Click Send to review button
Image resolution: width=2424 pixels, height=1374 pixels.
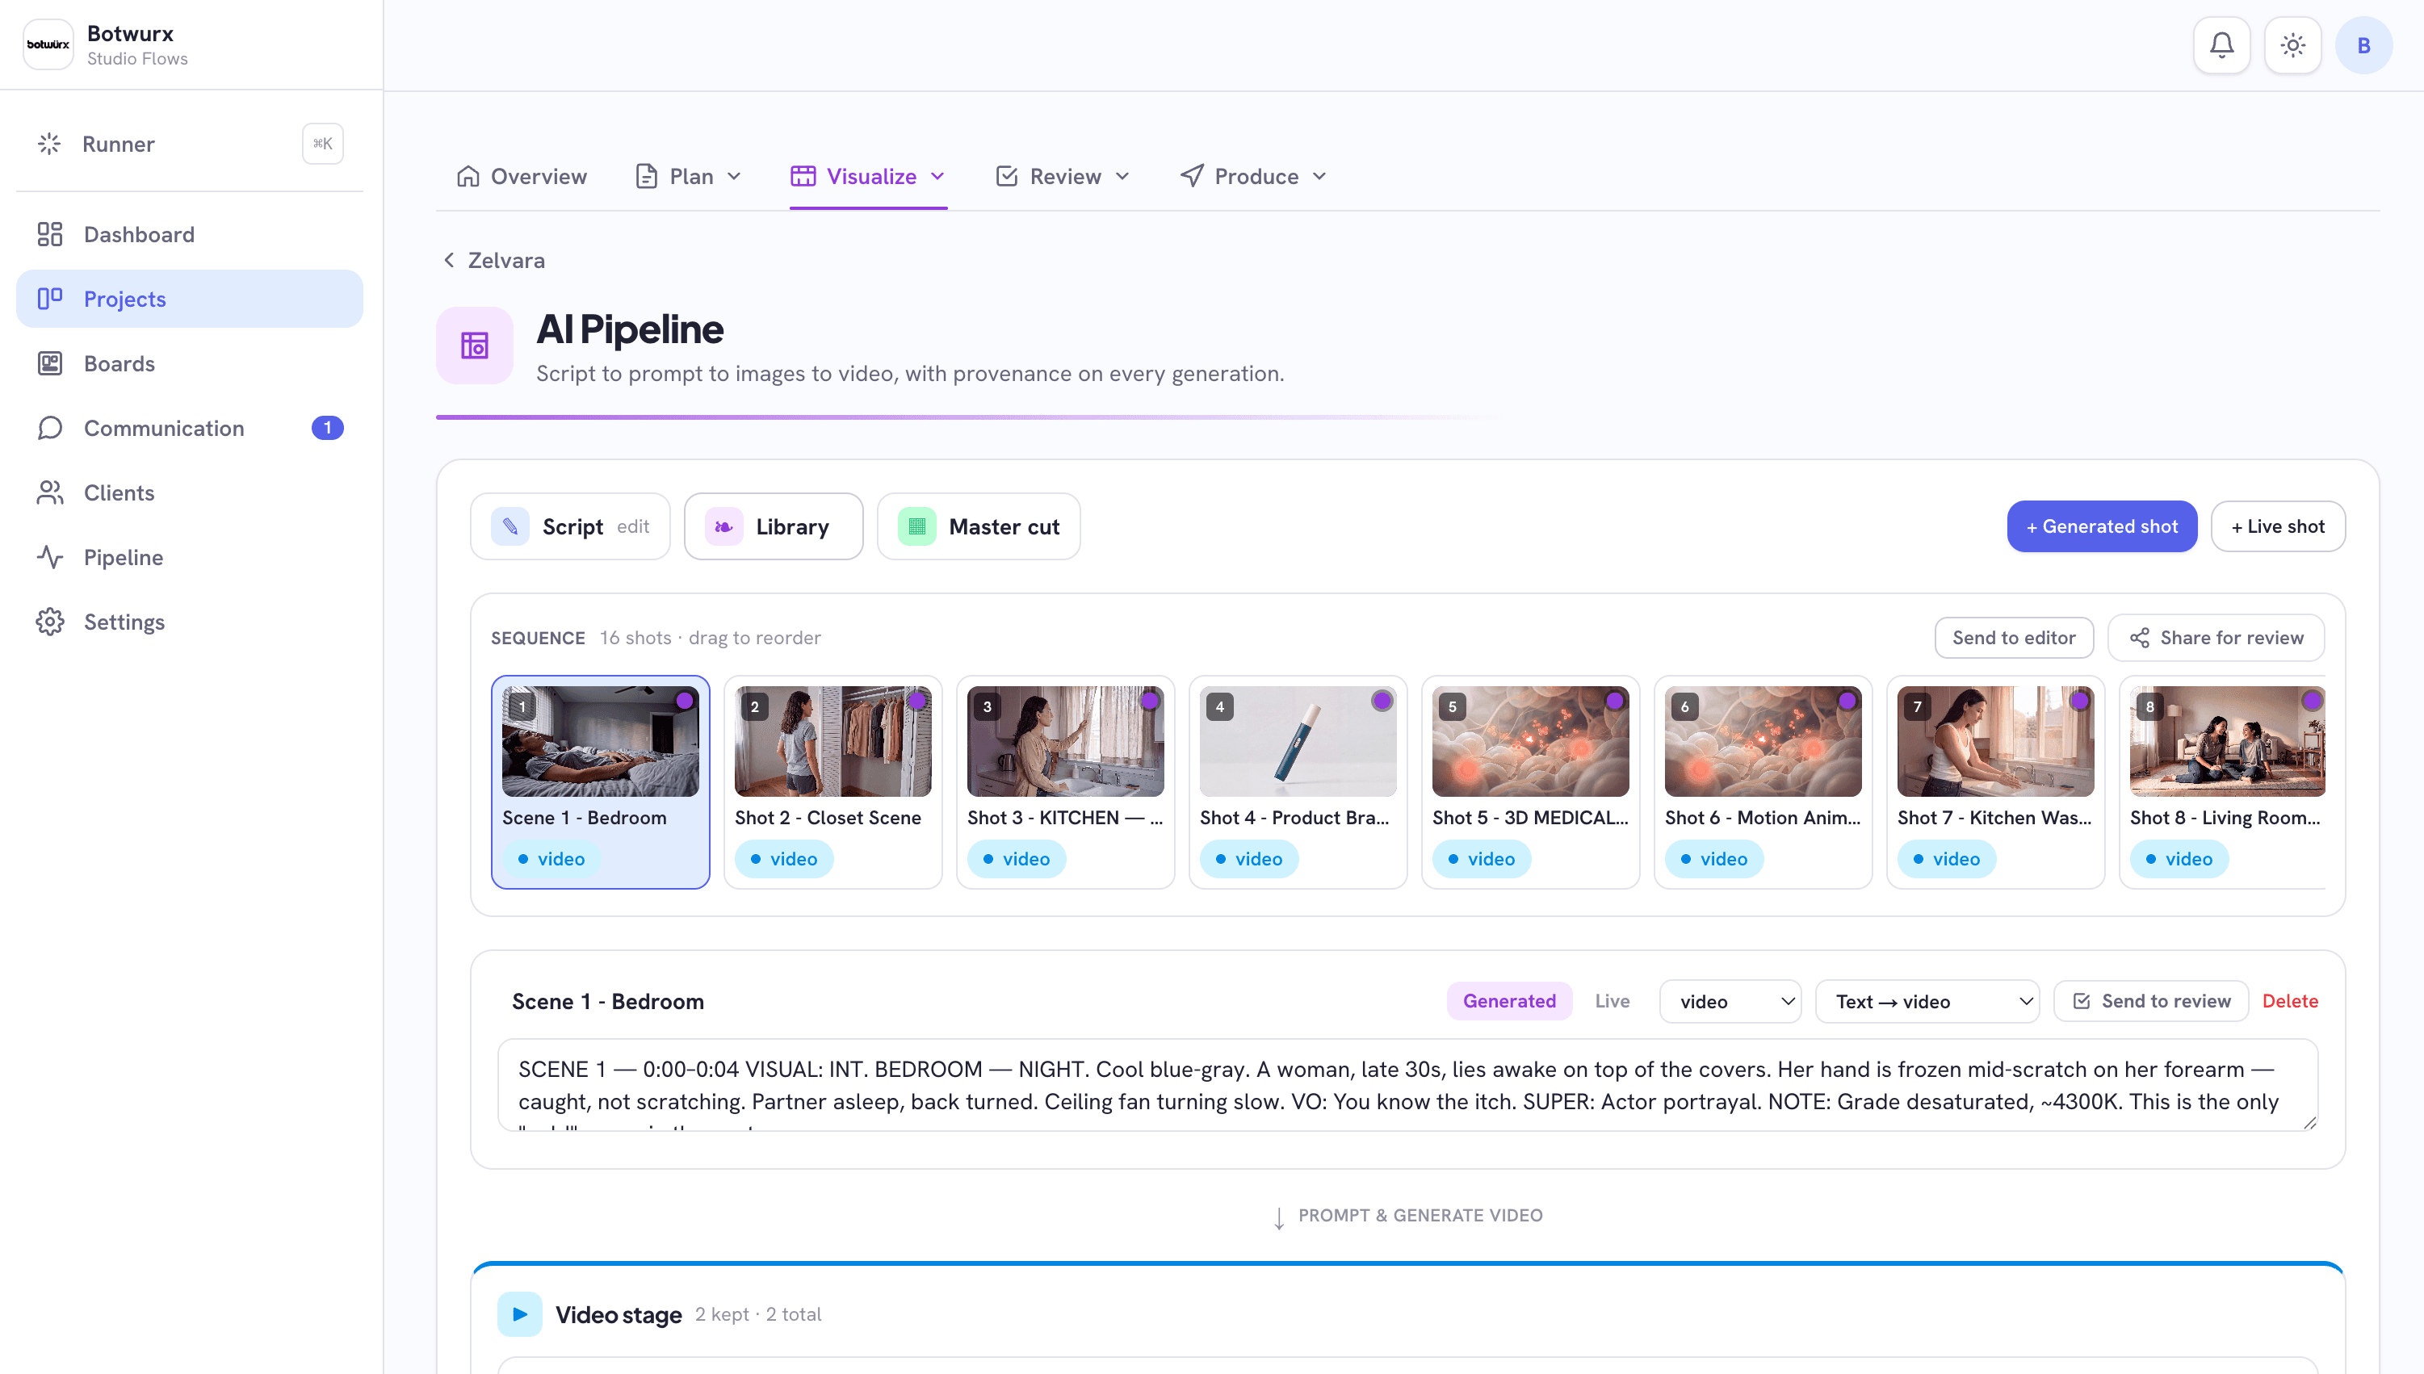[2151, 1001]
